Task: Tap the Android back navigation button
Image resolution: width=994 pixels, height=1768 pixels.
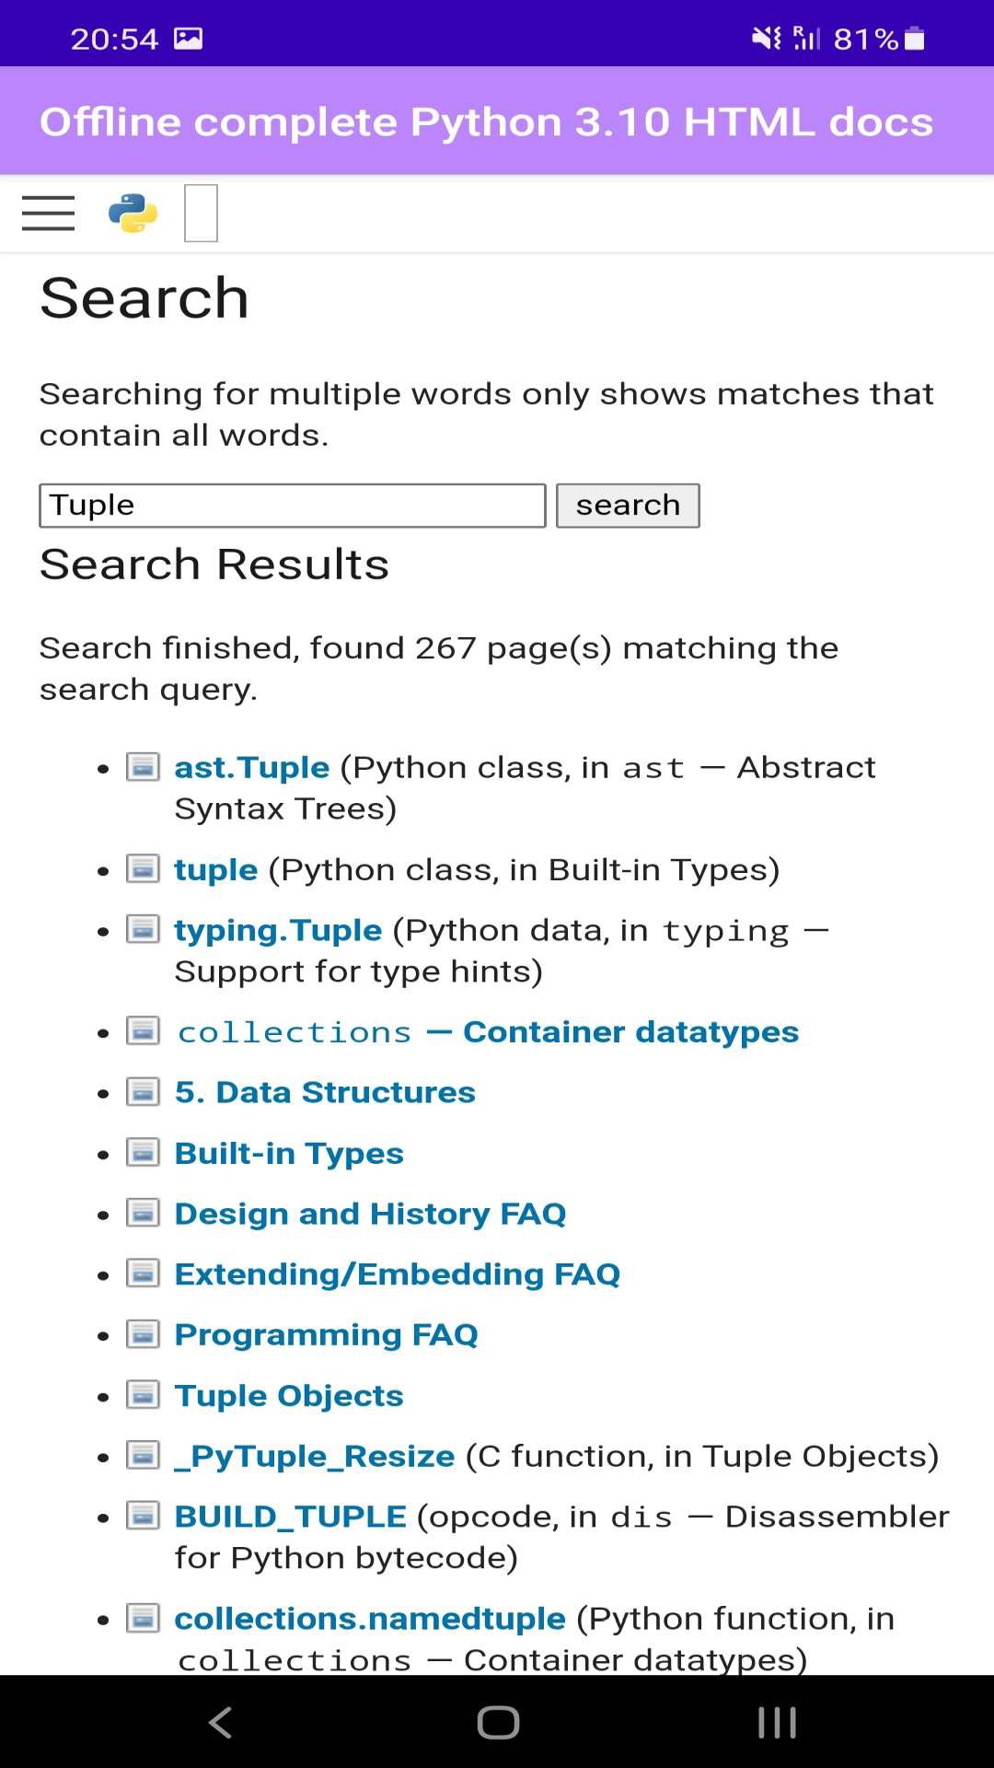Action: pyautogui.click(x=220, y=1722)
